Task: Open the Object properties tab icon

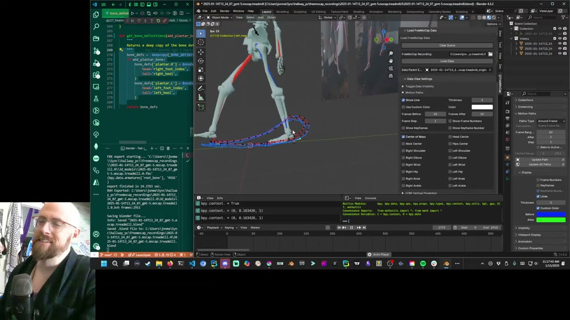Action: click(x=507, y=157)
